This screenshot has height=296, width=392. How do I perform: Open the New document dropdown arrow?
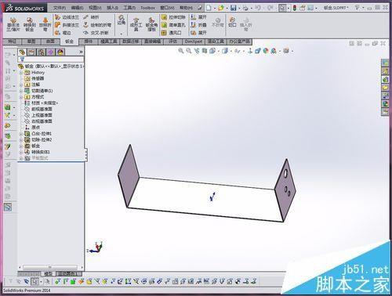coord(214,8)
